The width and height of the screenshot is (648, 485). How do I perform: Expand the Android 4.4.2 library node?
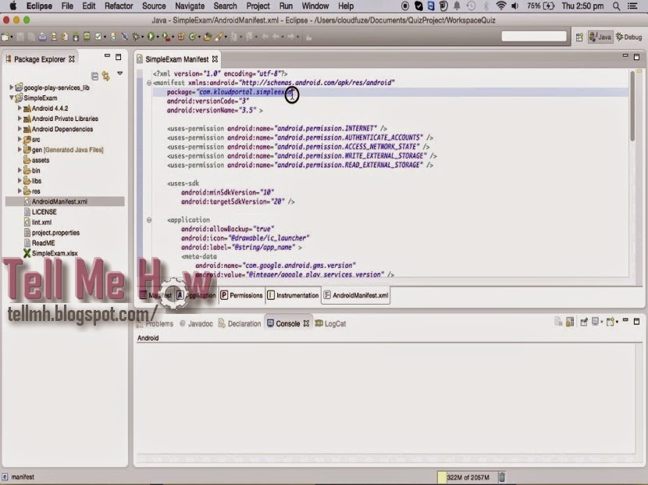click(20, 108)
